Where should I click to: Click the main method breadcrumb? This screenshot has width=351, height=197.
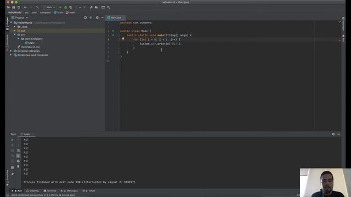tap(71, 13)
